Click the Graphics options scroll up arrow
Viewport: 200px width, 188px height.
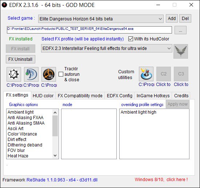[55, 113]
